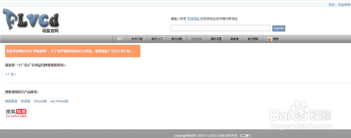This screenshot has height=138, width=351.
Task: Open the 安卓版 download link
Action: coord(26,101)
